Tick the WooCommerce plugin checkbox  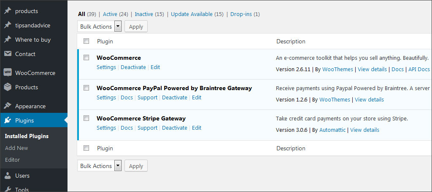point(86,58)
